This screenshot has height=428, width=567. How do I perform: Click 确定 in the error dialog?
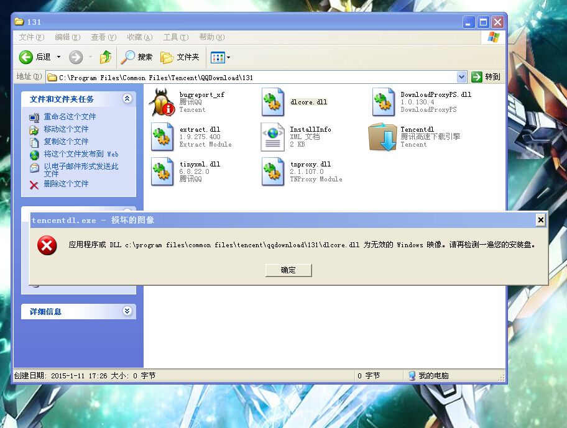click(288, 270)
